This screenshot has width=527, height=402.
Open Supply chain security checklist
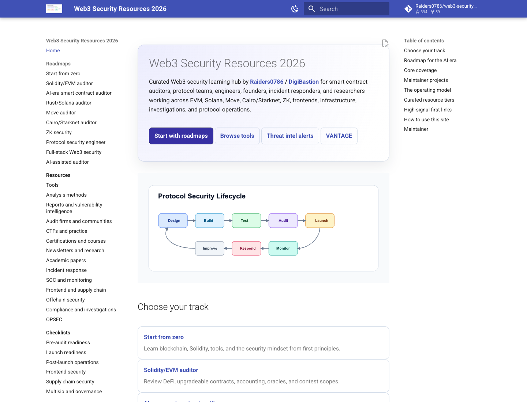tap(70, 382)
